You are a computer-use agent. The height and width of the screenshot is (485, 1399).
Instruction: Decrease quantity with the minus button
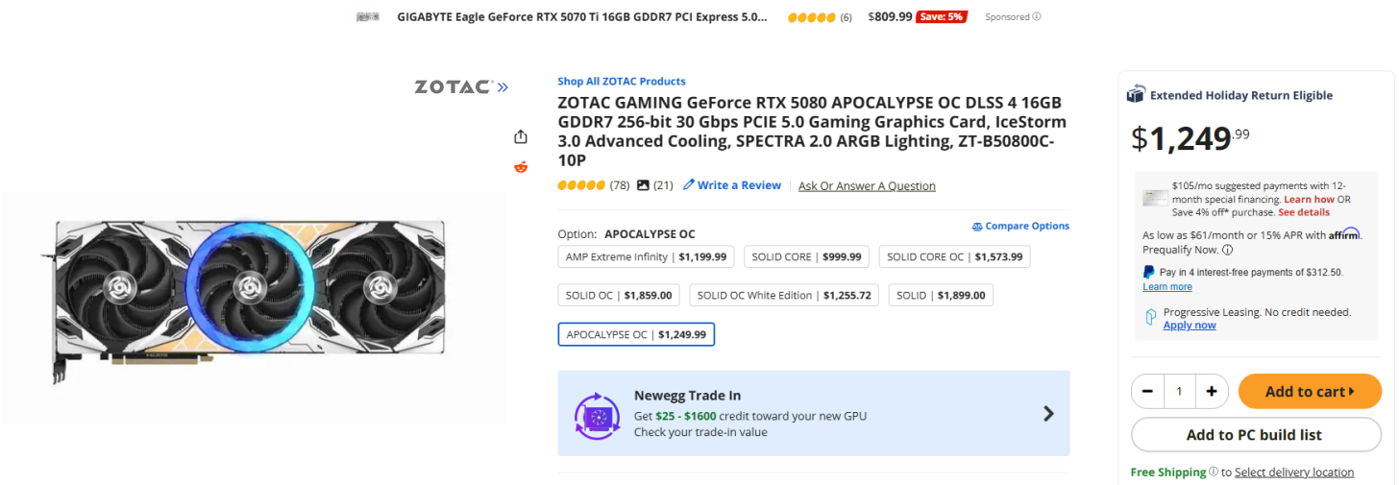coord(1147,391)
